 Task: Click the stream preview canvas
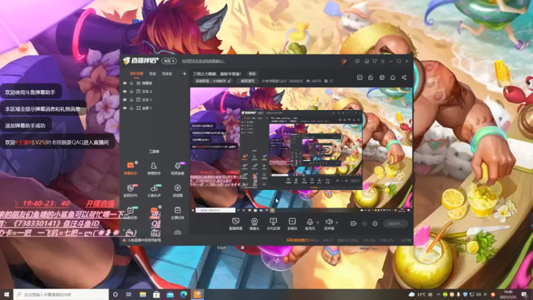pyautogui.click(x=301, y=151)
